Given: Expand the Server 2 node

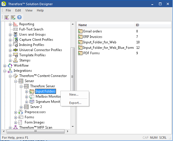Looking at the screenshot, I should [21, 107].
